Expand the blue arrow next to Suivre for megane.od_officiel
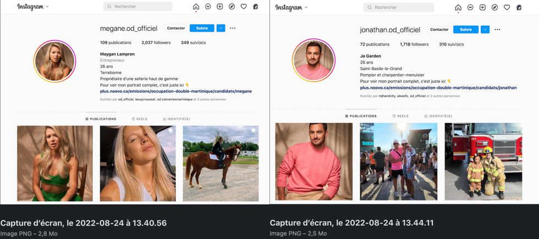Screen dimensions: 539x239 coord(221,28)
